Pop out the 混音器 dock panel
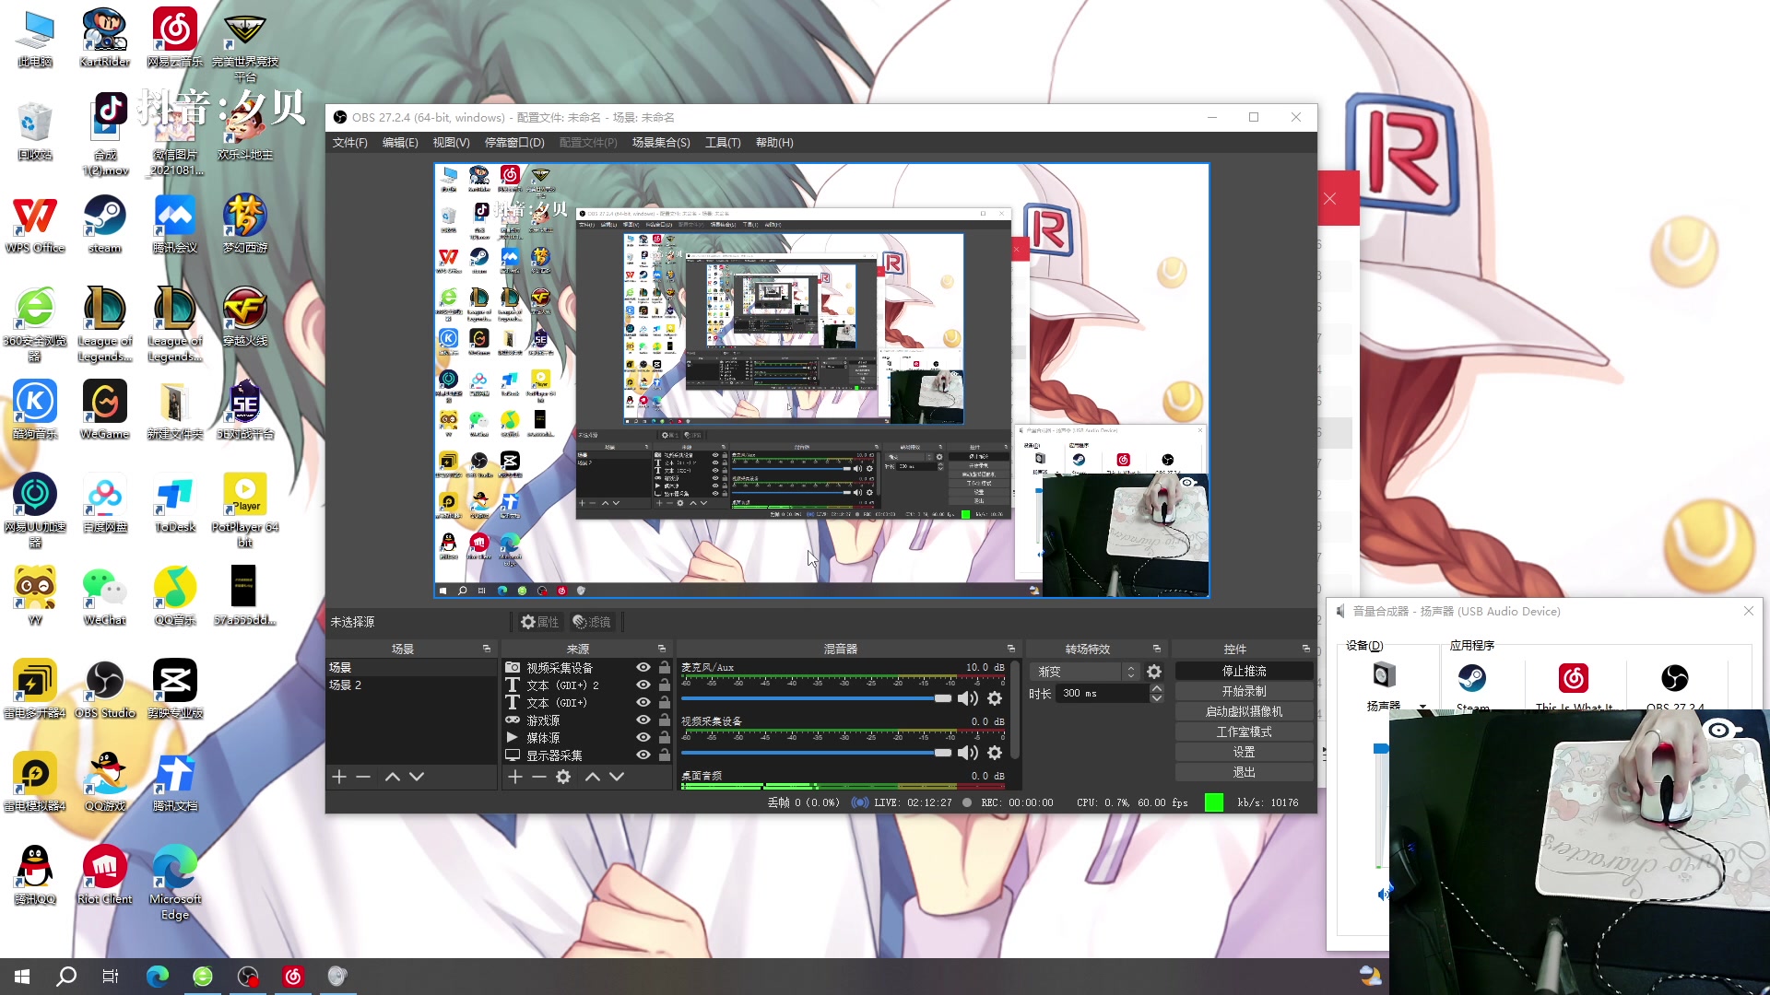Image resolution: width=1770 pixels, height=995 pixels. pos(1011,649)
